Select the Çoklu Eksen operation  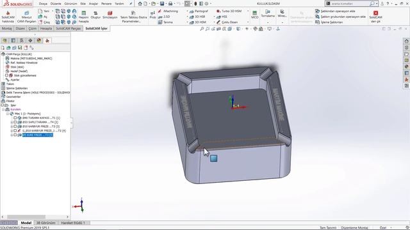227,22
